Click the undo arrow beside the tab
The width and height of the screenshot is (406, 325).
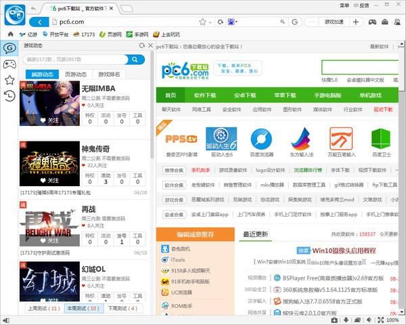(33, 9)
